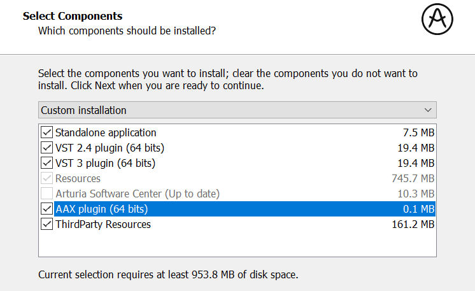
Task: Uncheck the AAX plugin (64 bits) checkbox
Action: 46,209
